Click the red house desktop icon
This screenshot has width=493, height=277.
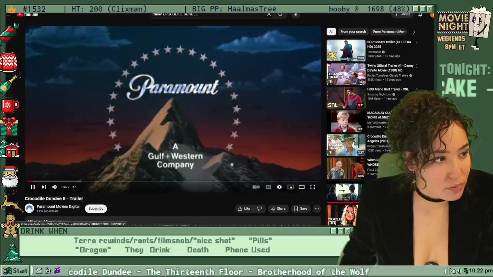(x=10, y=149)
